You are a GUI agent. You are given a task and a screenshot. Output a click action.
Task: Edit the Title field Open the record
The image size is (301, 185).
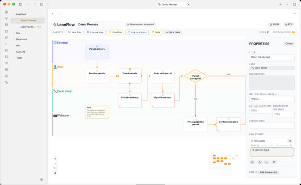272,57
